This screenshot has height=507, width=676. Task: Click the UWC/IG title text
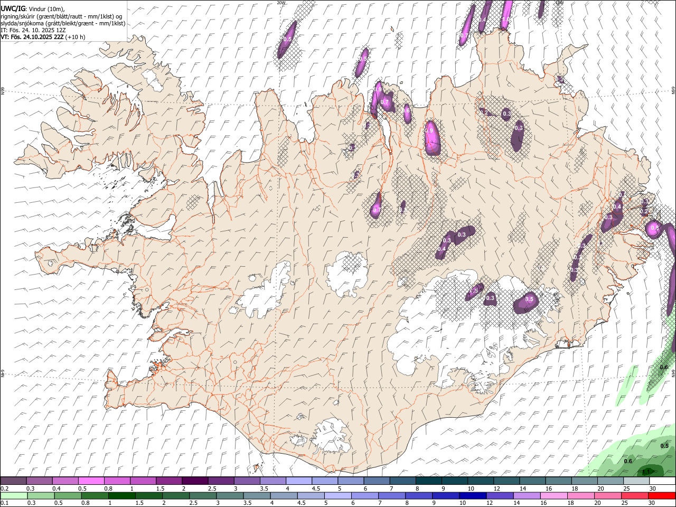tap(13, 8)
